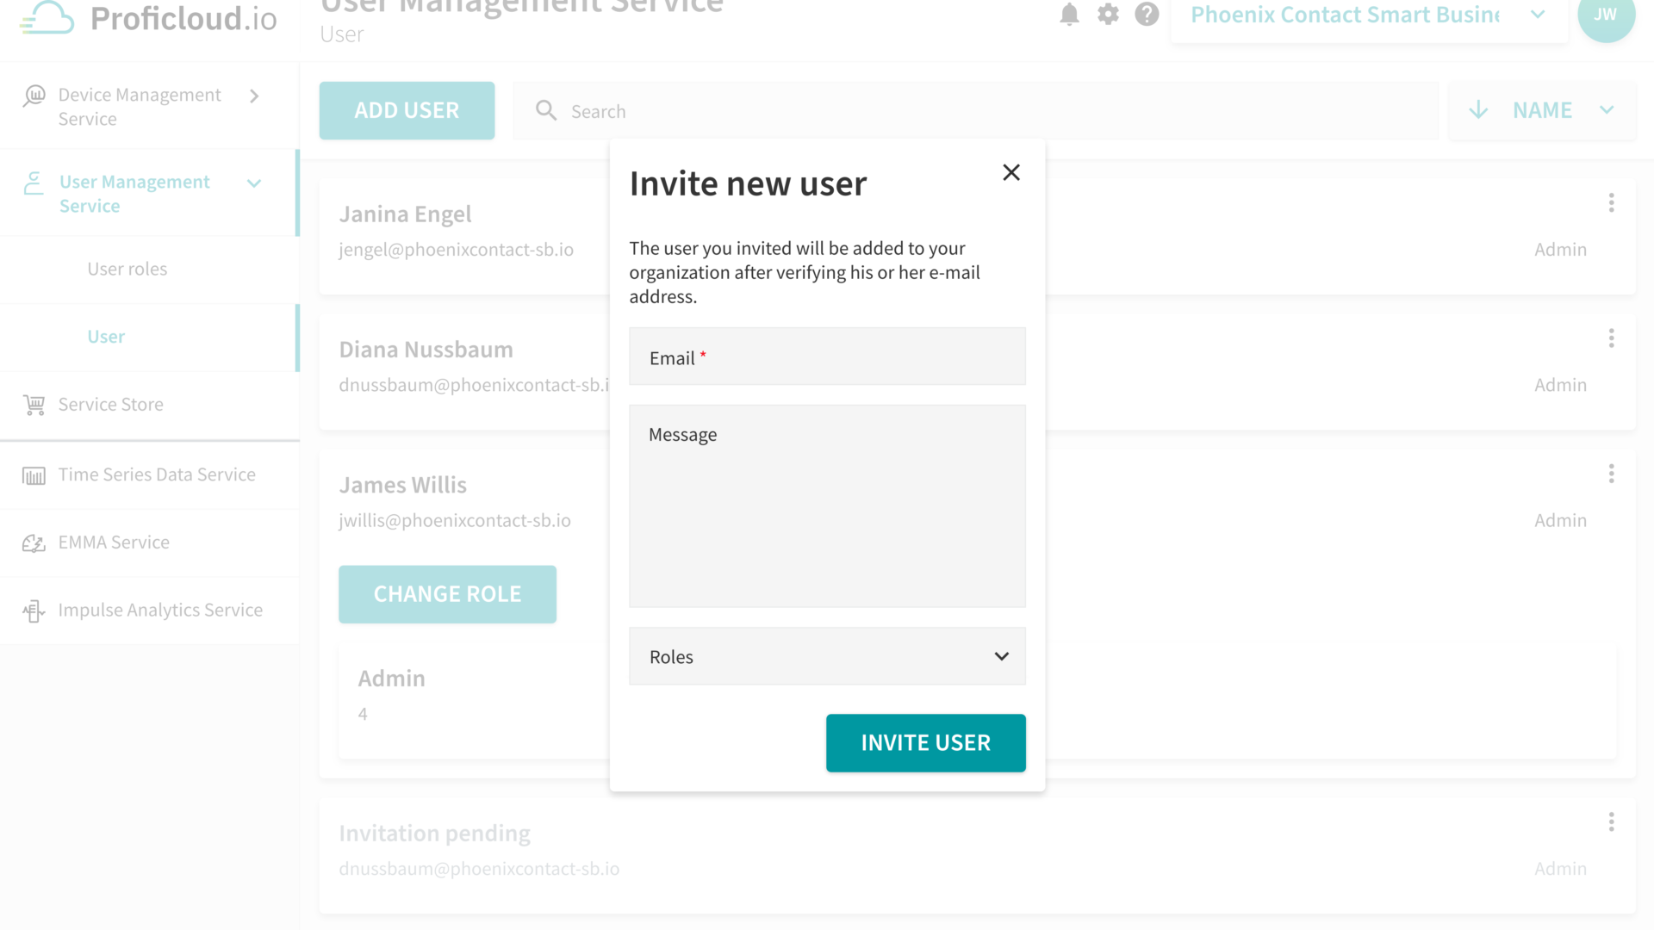Screen dimensions: 1654x930
Task: Click the help question mark icon
Action: (1147, 15)
